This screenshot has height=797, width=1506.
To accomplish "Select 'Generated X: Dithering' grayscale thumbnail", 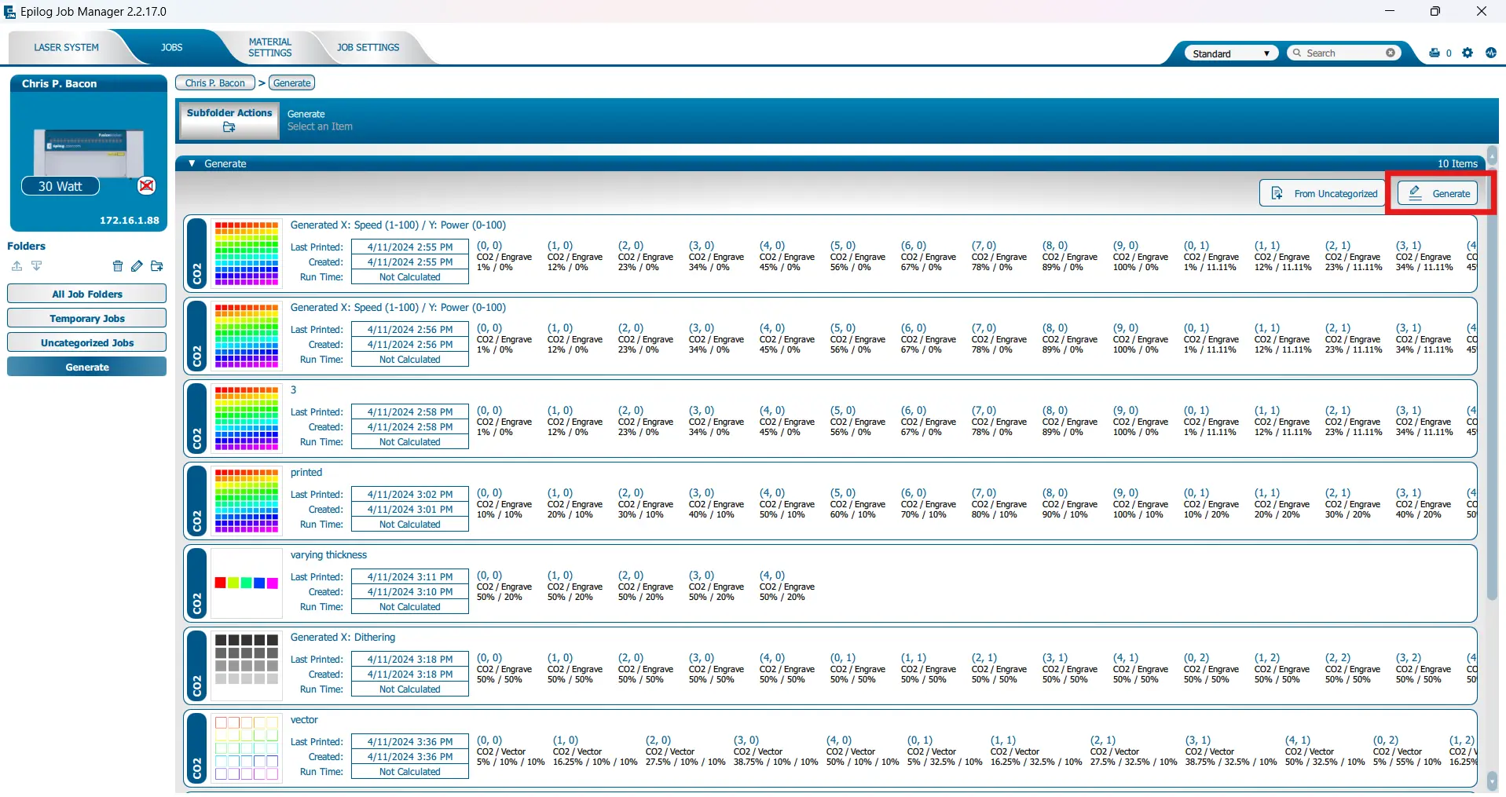I will point(247,666).
